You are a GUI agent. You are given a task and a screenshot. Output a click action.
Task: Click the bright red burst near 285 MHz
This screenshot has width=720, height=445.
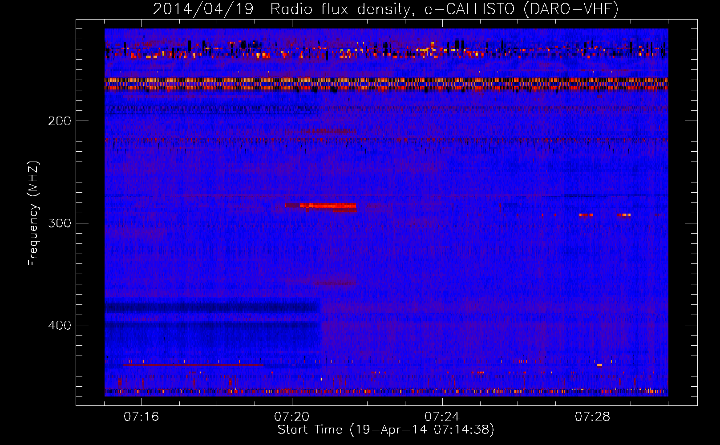pyautogui.click(x=328, y=206)
